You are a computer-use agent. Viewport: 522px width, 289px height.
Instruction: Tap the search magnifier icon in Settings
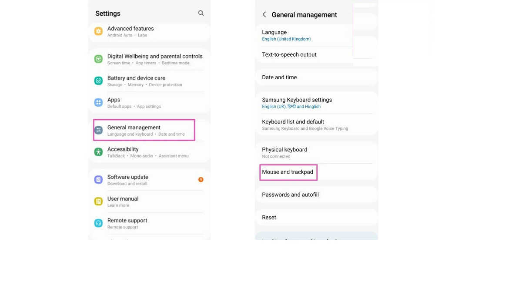[201, 13]
